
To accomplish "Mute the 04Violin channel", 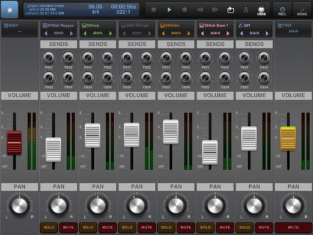I will (186, 227).
